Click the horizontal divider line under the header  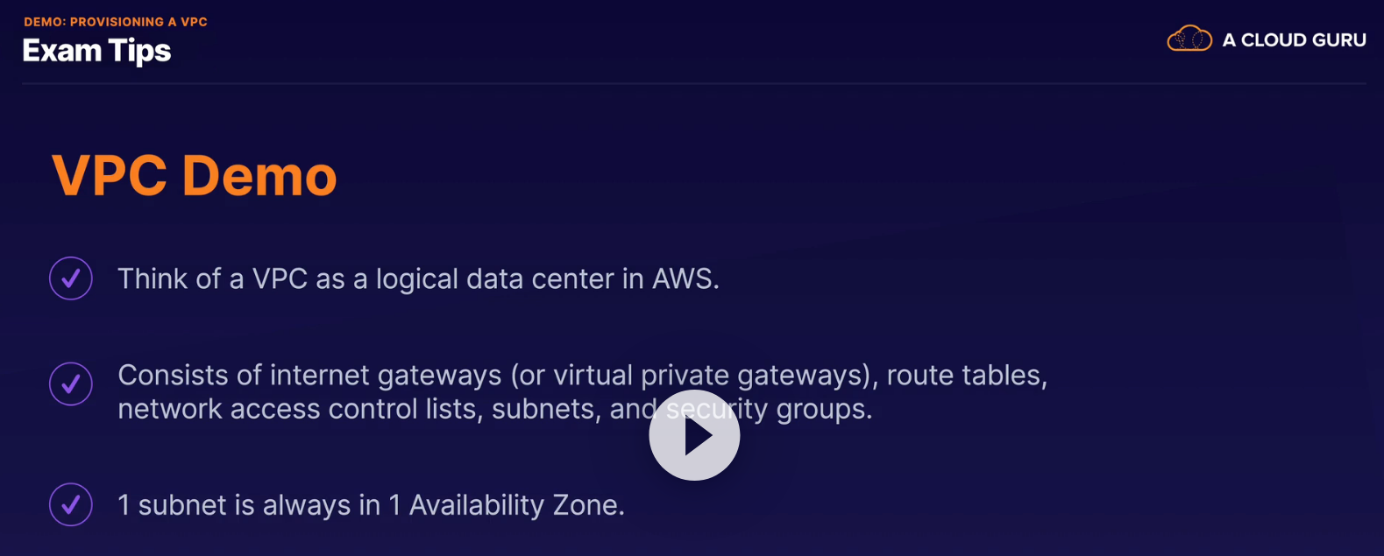click(694, 83)
